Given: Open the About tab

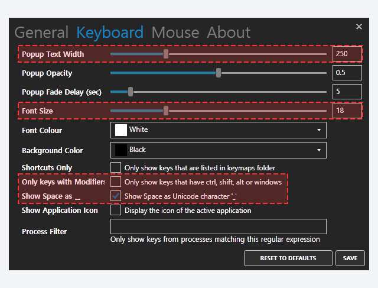Looking at the screenshot, I should point(229,33).
